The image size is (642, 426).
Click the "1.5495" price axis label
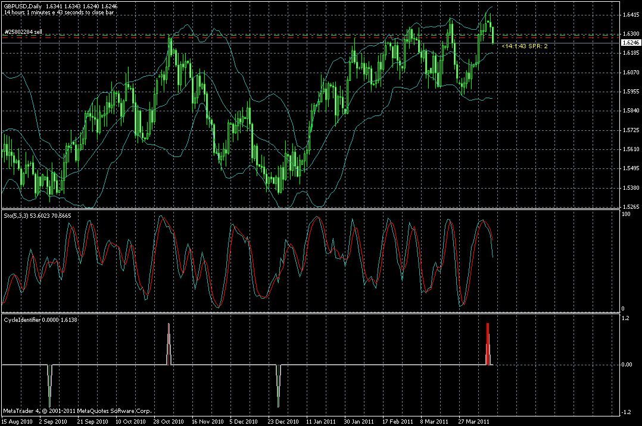[x=631, y=168]
